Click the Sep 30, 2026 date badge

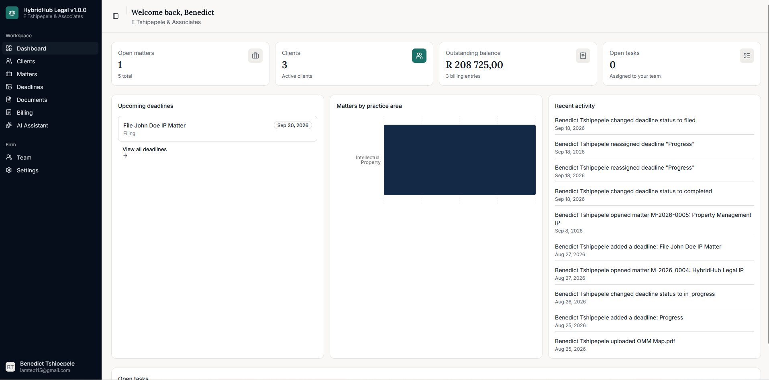coord(293,125)
